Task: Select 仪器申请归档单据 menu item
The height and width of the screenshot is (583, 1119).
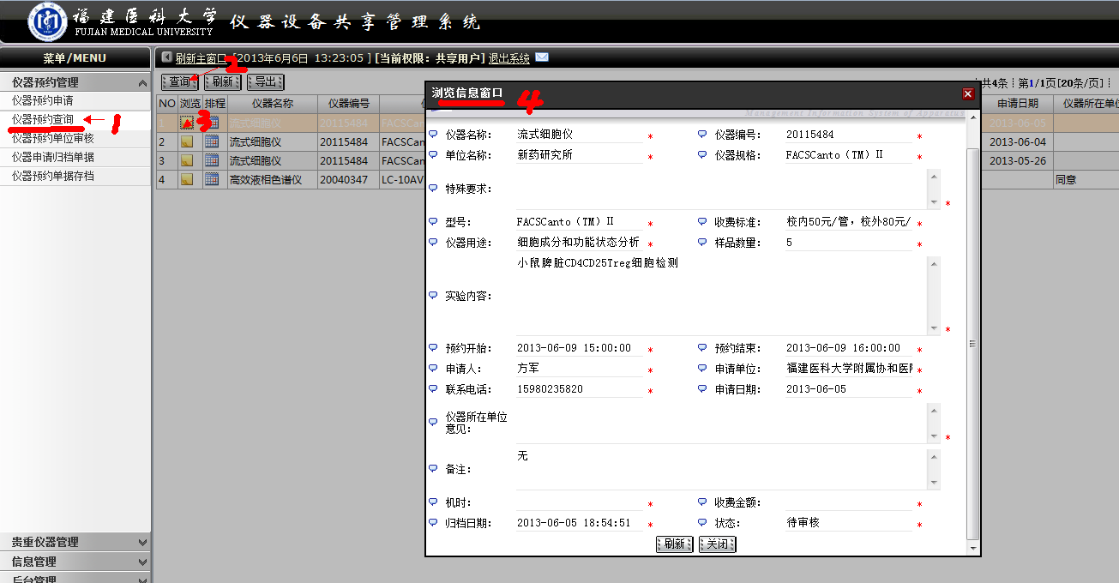Action: [x=52, y=157]
